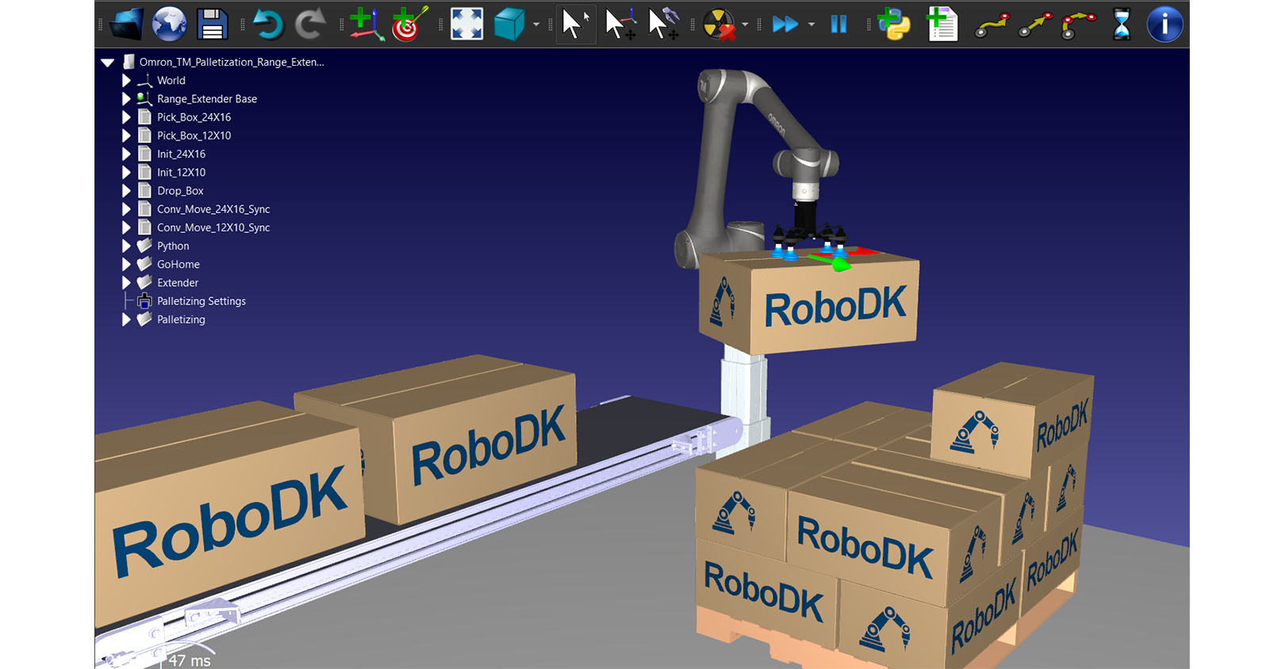
Task: Activate the Move robot tool cursor
Action: (x=663, y=25)
